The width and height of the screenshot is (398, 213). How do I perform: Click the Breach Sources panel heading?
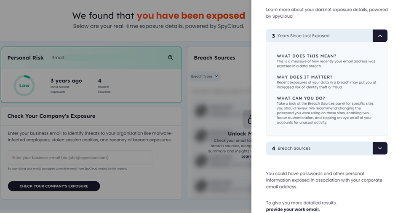click(x=214, y=58)
